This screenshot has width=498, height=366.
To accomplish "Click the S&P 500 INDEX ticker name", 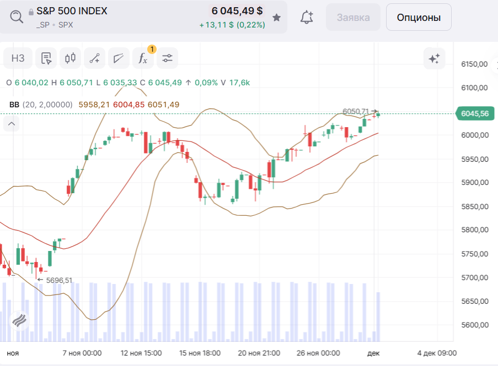I will (72, 11).
